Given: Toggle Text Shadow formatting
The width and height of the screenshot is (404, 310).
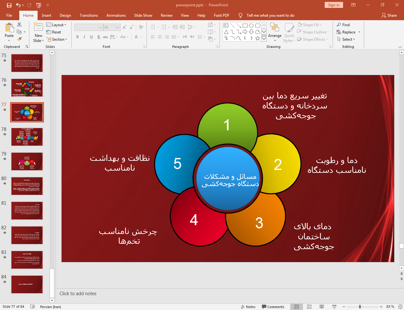Looking at the screenshot, I should coord(99,37).
